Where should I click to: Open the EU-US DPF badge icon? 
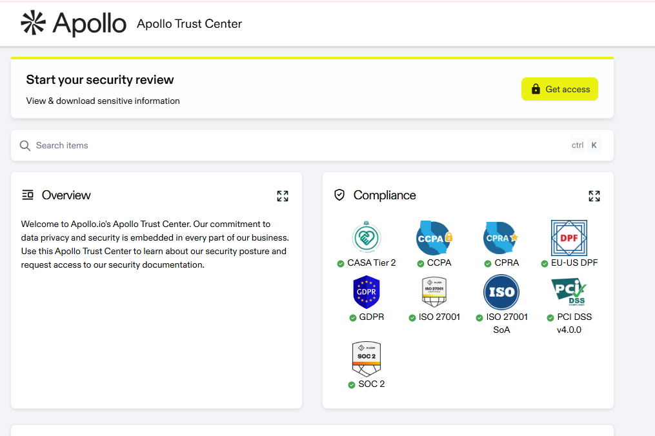(569, 237)
